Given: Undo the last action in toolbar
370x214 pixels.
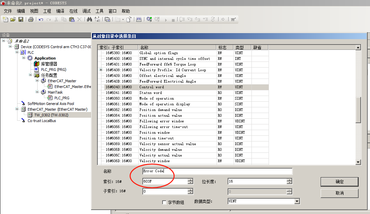Looking at the screenshot, I should coord(41,19).
